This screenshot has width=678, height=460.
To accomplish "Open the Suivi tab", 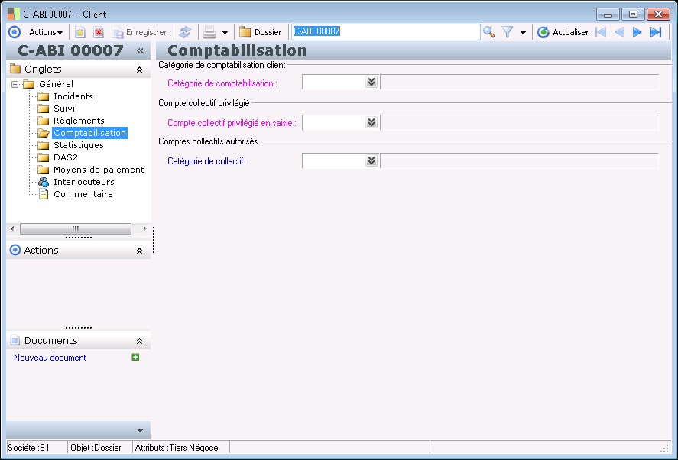I will click(x=64, y=108).
